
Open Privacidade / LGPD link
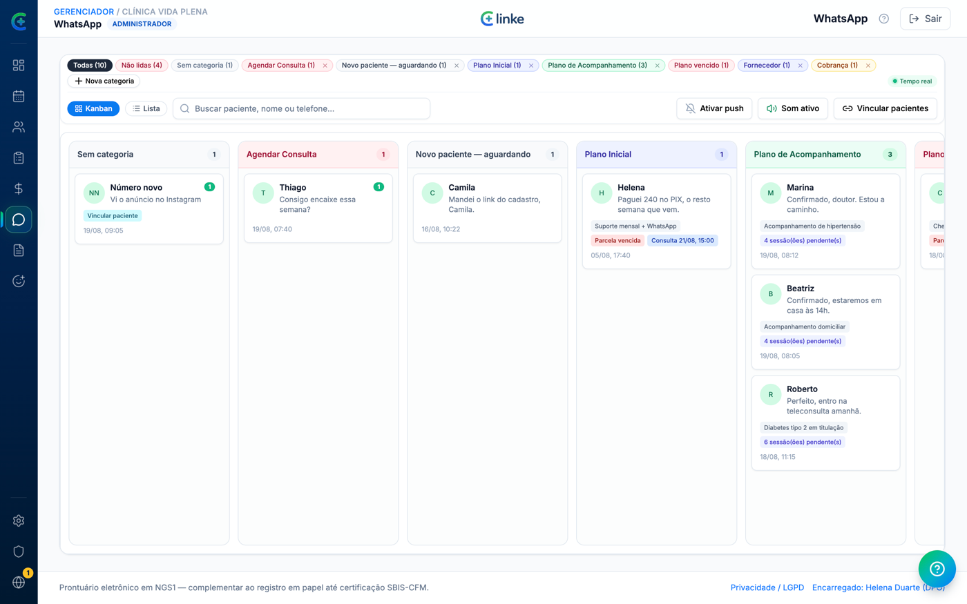click(767, 587)
